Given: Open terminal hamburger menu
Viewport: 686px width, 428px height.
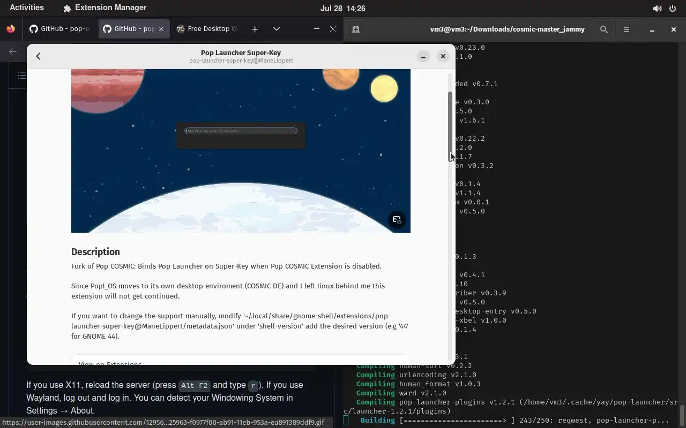Looking at the screenshot, I should click(x=626, y=29).
